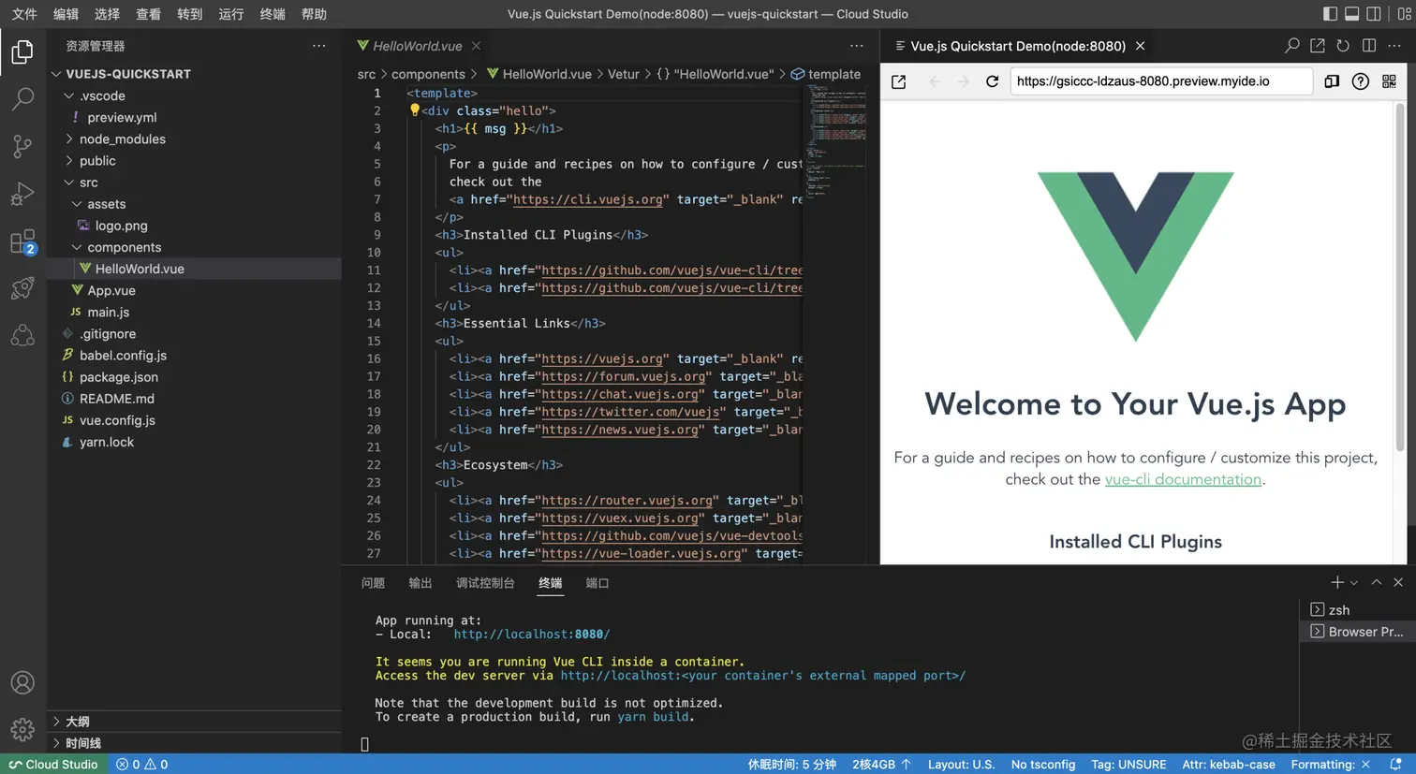Open the Accounts icon in activity bar

coord(22,682)
